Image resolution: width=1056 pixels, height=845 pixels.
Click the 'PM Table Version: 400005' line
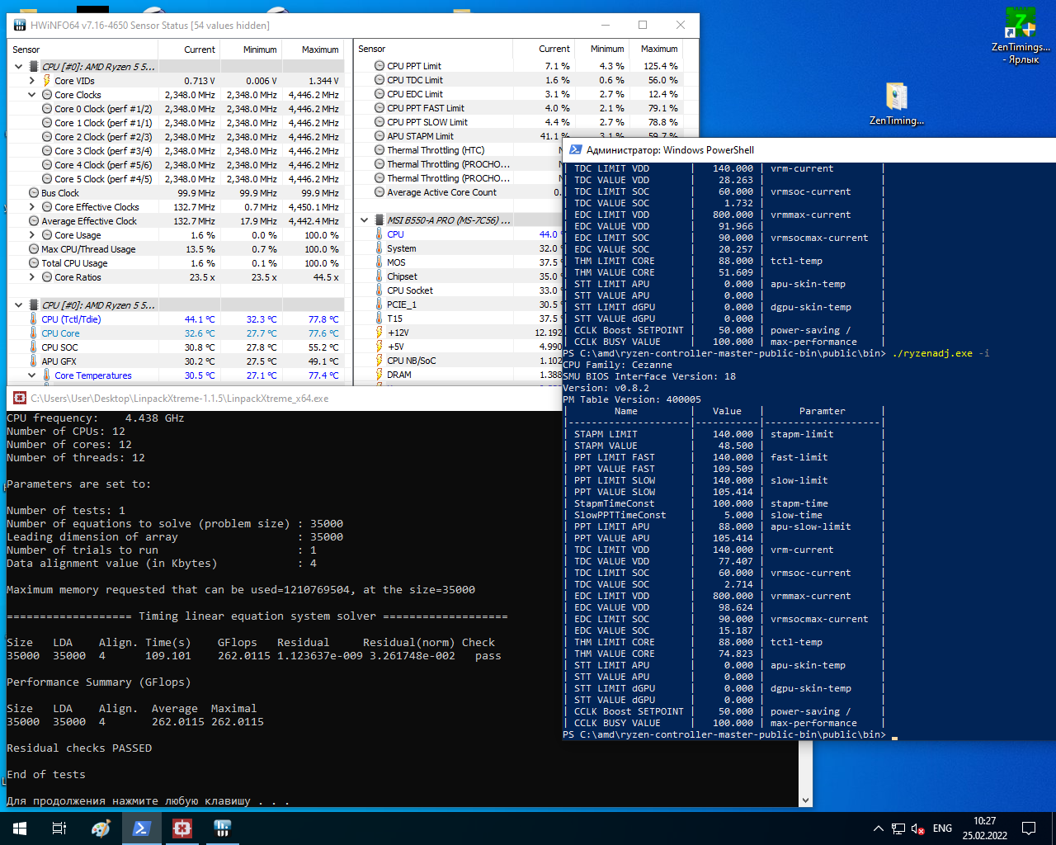tap(632, 399)
